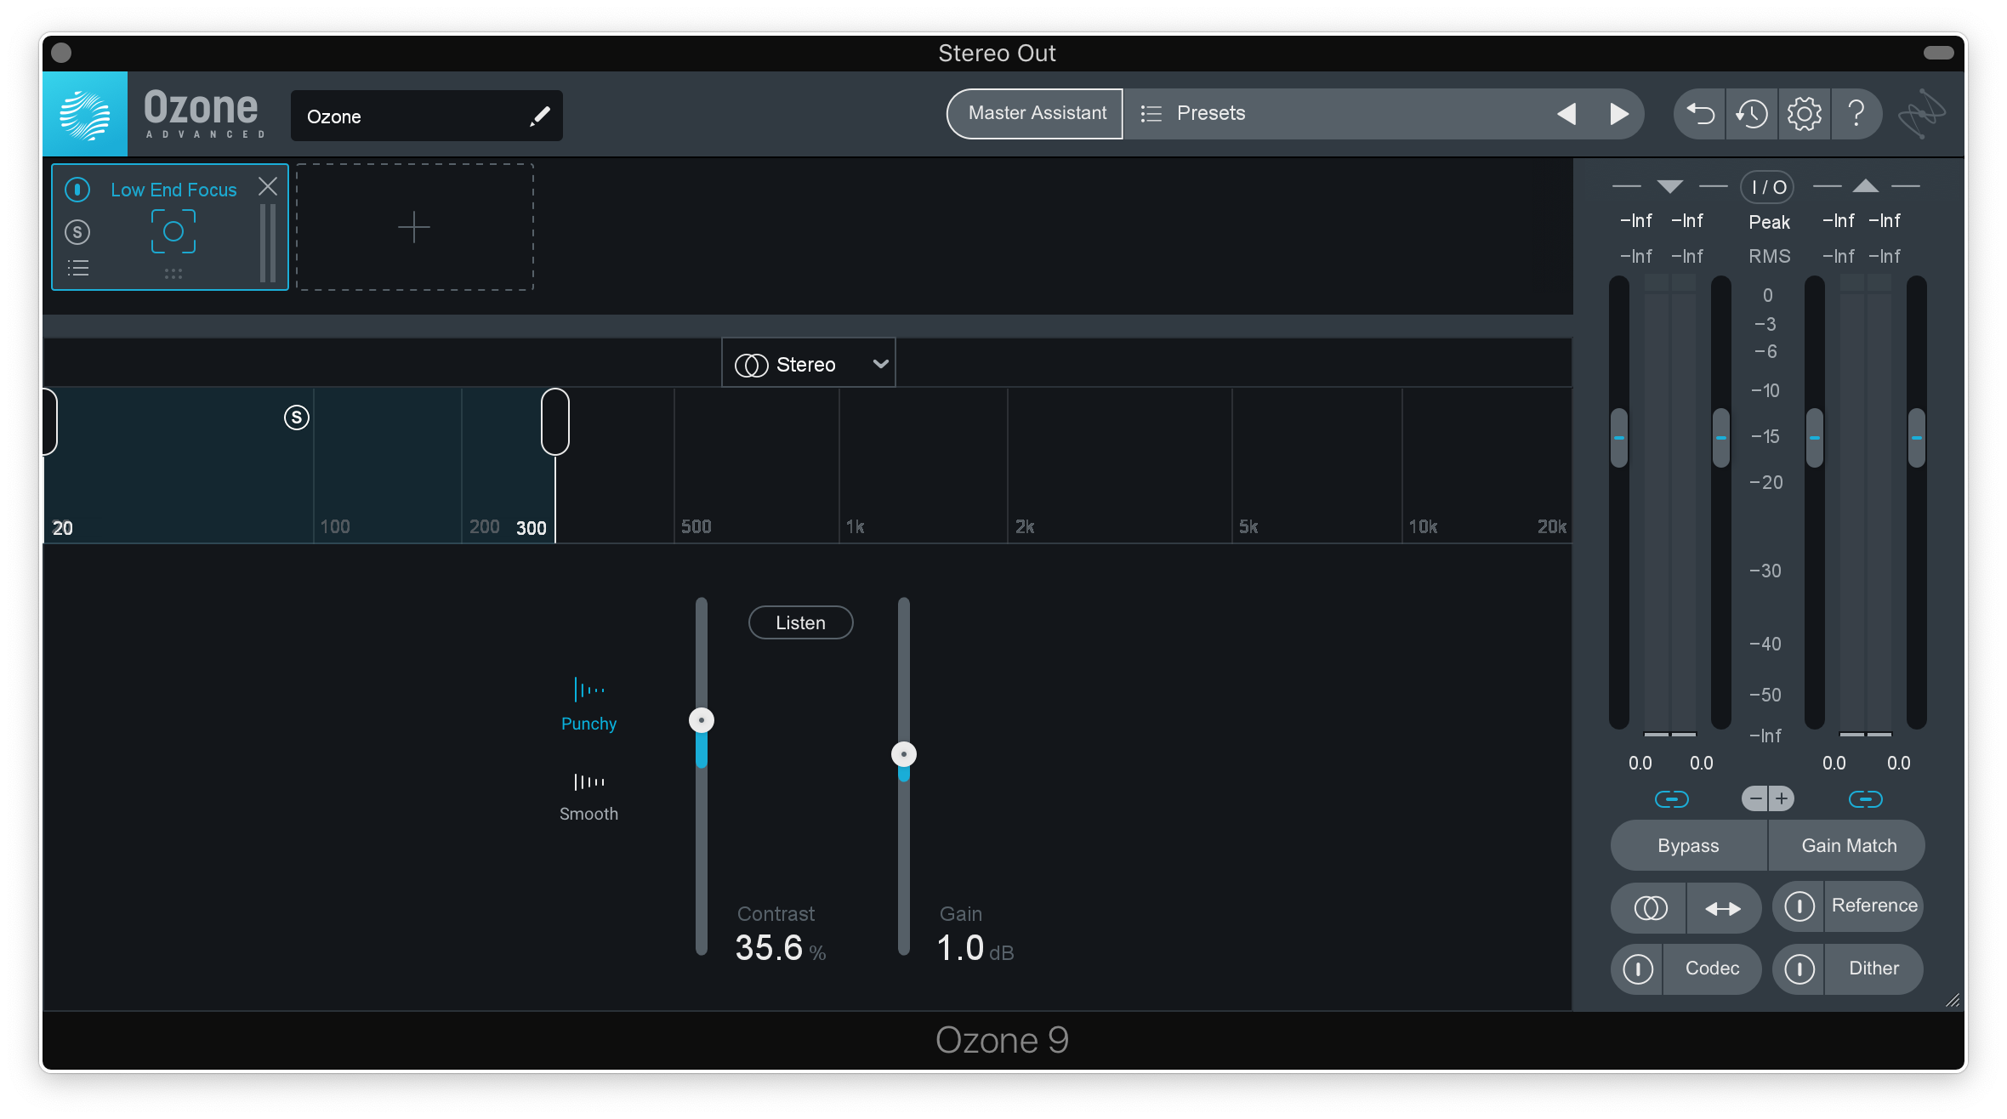Open the Presets list icon
Image resolution: width=2007 pixels, height=1119 pixels.
coord(1151,113)
